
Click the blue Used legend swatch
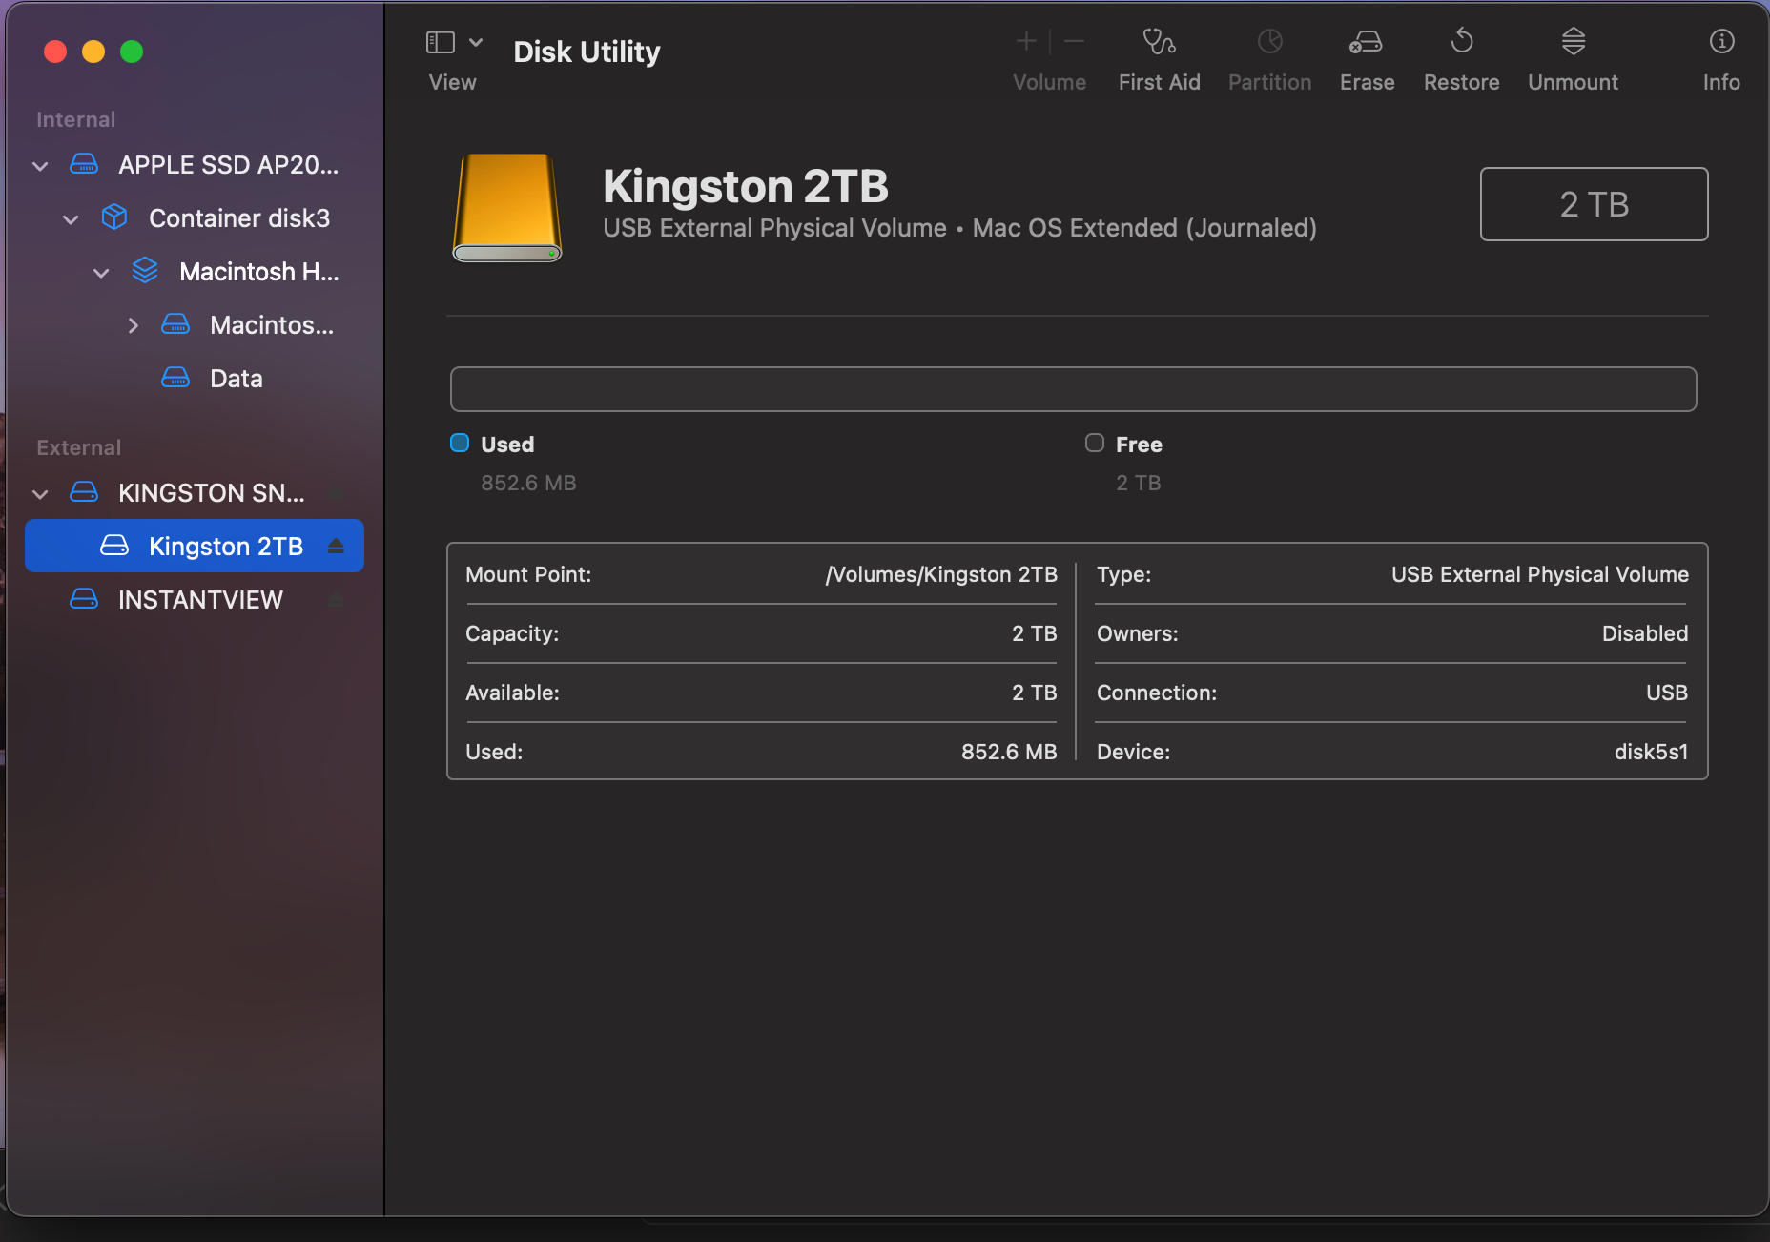point(460,443)
